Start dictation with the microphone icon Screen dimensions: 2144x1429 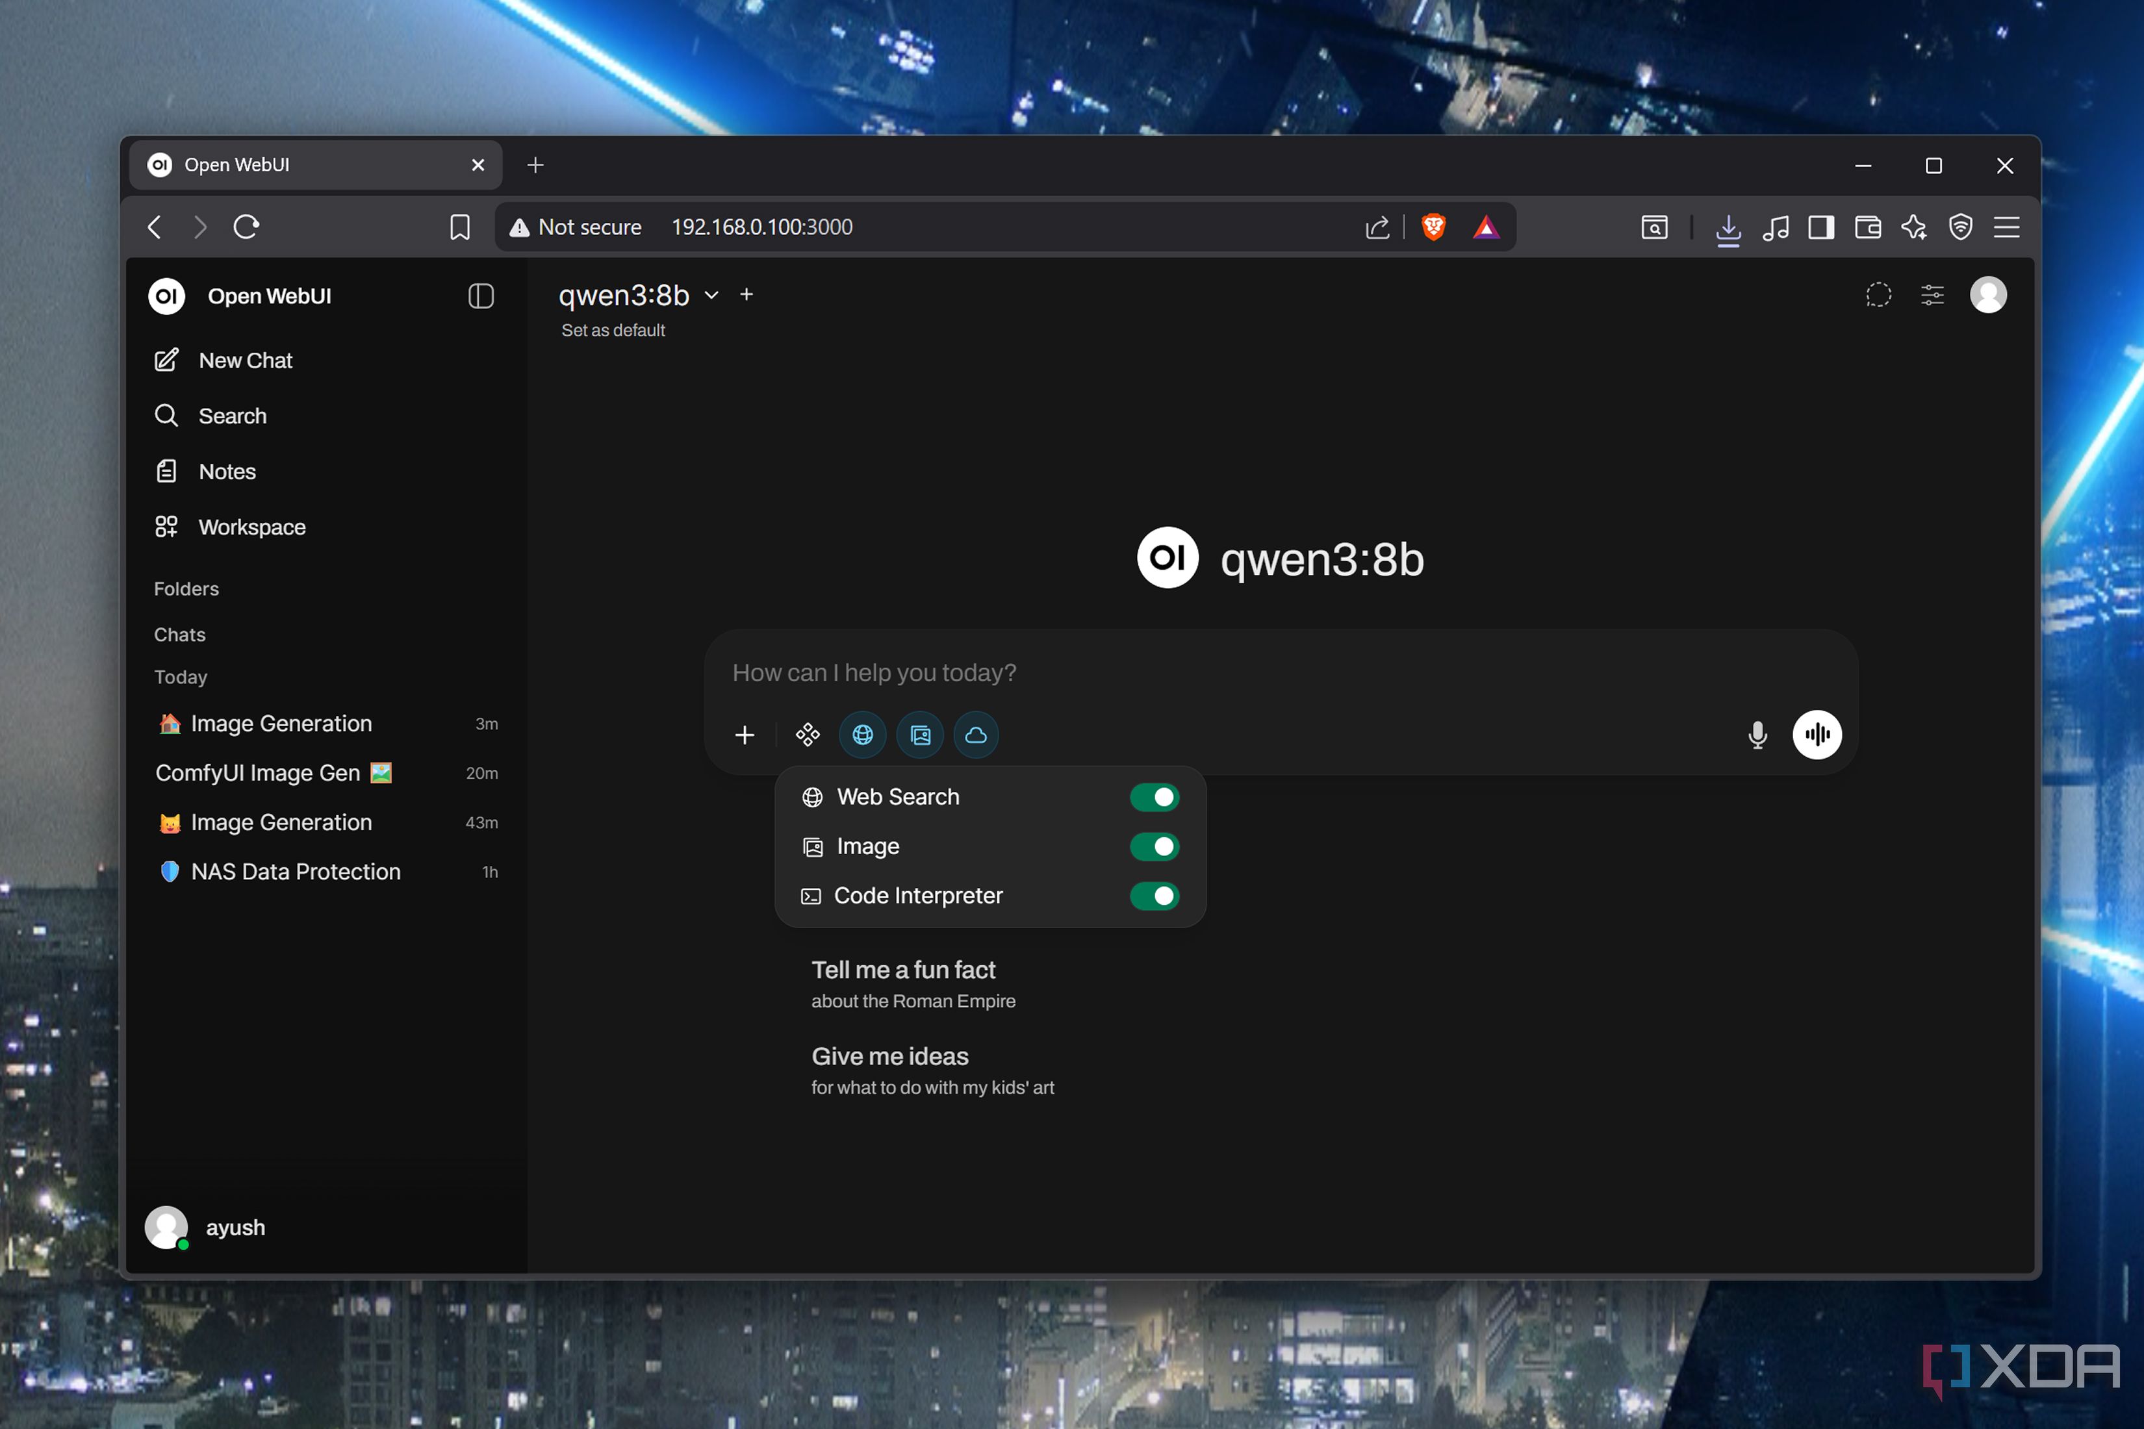pos(1757,735)
